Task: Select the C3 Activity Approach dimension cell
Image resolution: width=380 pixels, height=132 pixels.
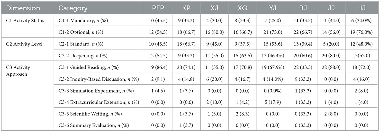Action: point(18,71)
